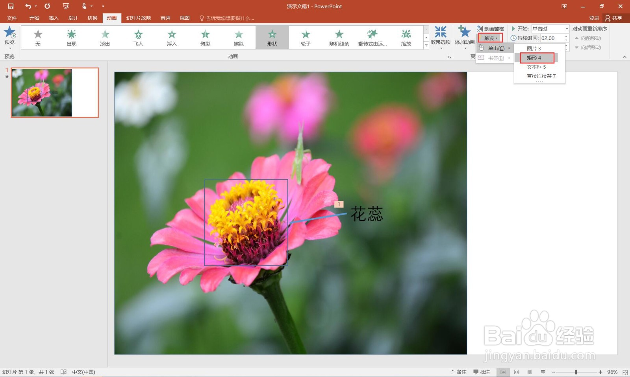The height and width of the screenshot is (377, 630).
Task: Open 效果选项 effect options
Action: [440, 37]
